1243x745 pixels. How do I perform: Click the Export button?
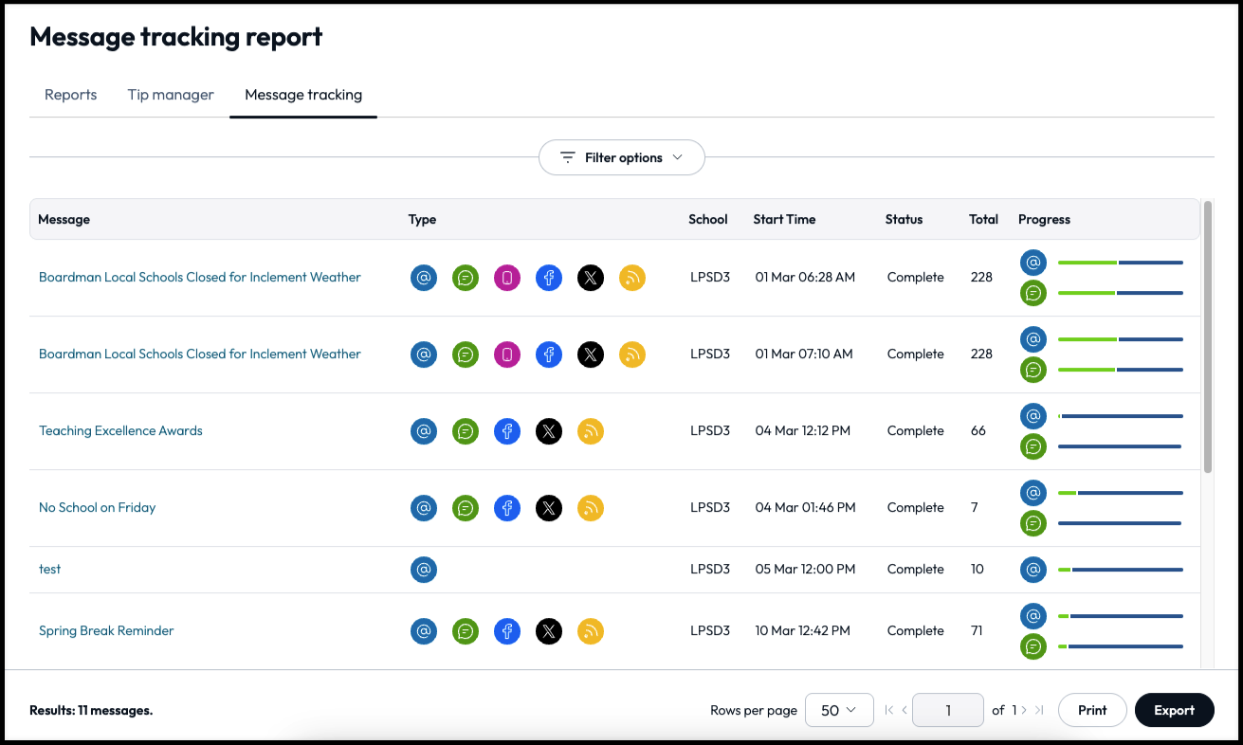[x=1174, y=710]
